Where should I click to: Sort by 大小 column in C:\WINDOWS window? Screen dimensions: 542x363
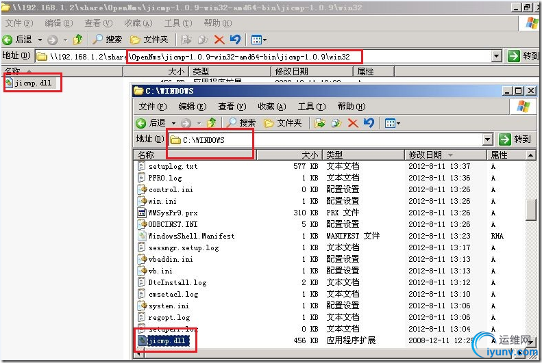click(288, 154)
